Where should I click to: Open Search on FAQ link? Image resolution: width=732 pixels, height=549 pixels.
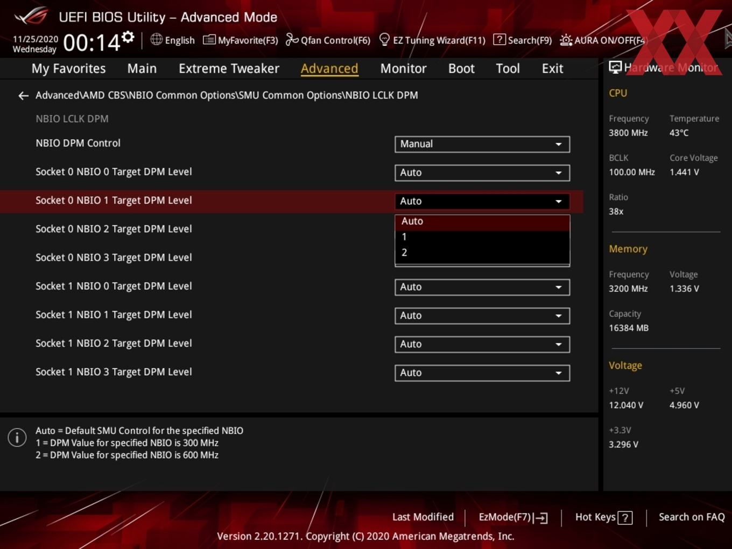point(692,517)
